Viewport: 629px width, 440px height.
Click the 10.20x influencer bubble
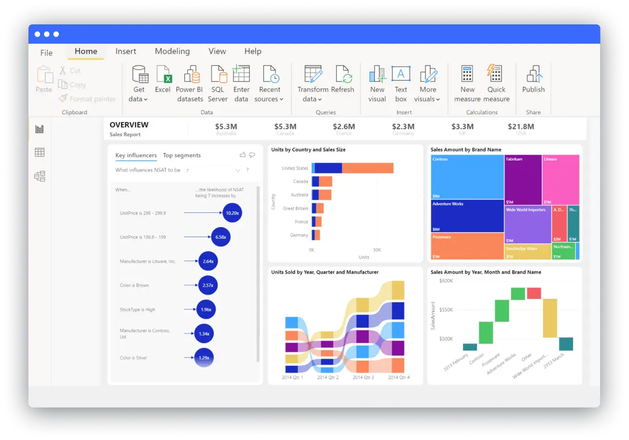click(232, 213)
